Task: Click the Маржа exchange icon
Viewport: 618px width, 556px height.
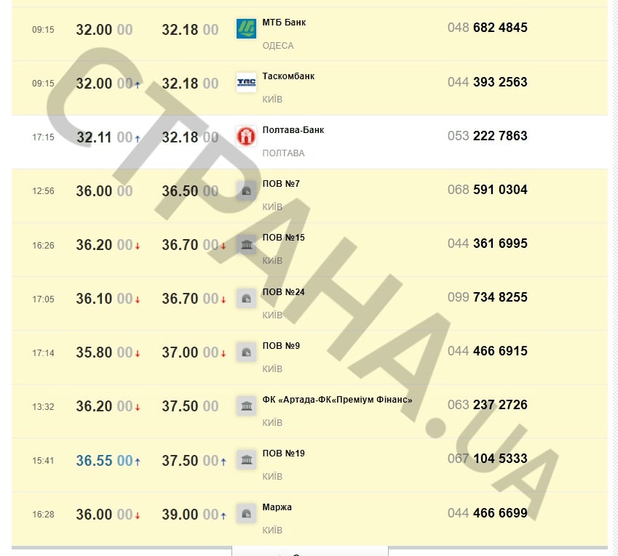Action: 246,514
